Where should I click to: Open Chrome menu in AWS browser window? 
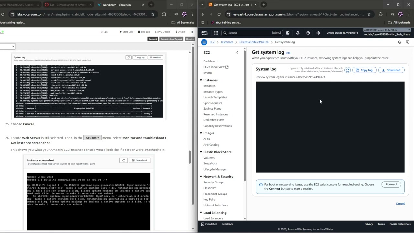coord(409,14)
